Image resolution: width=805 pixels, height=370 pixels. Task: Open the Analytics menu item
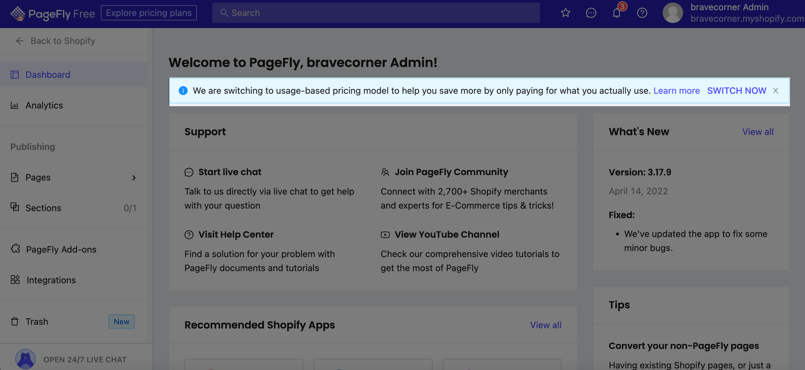74,105
